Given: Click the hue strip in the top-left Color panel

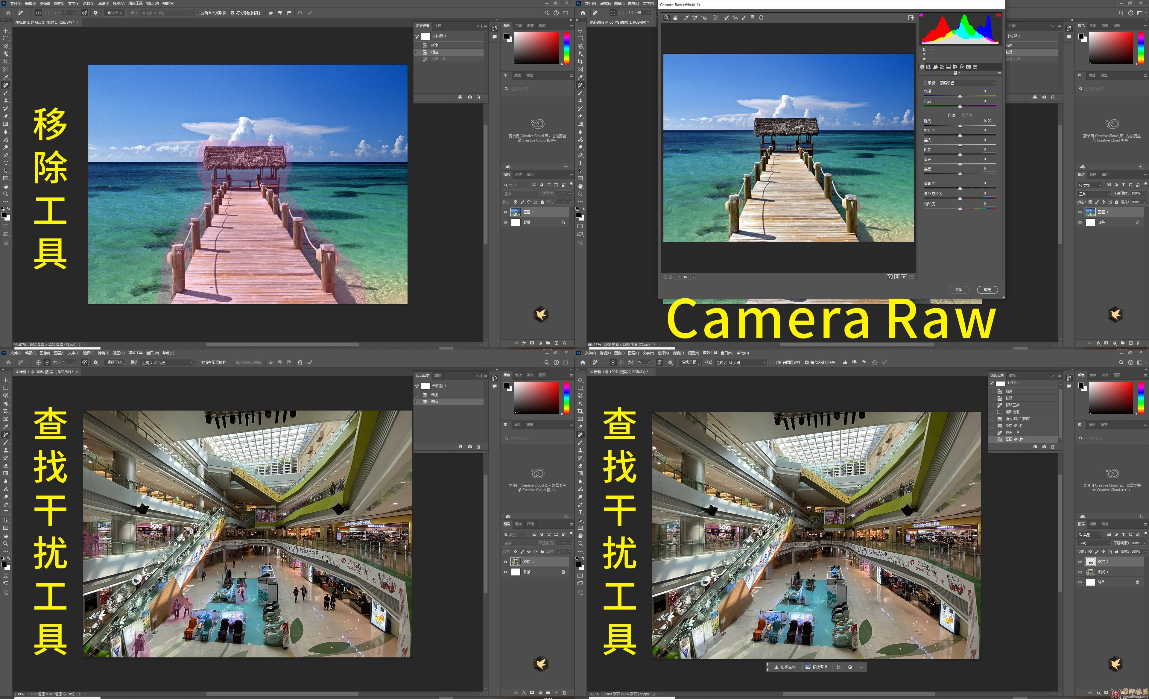Looking at the screenshot, I should point(566,48).
